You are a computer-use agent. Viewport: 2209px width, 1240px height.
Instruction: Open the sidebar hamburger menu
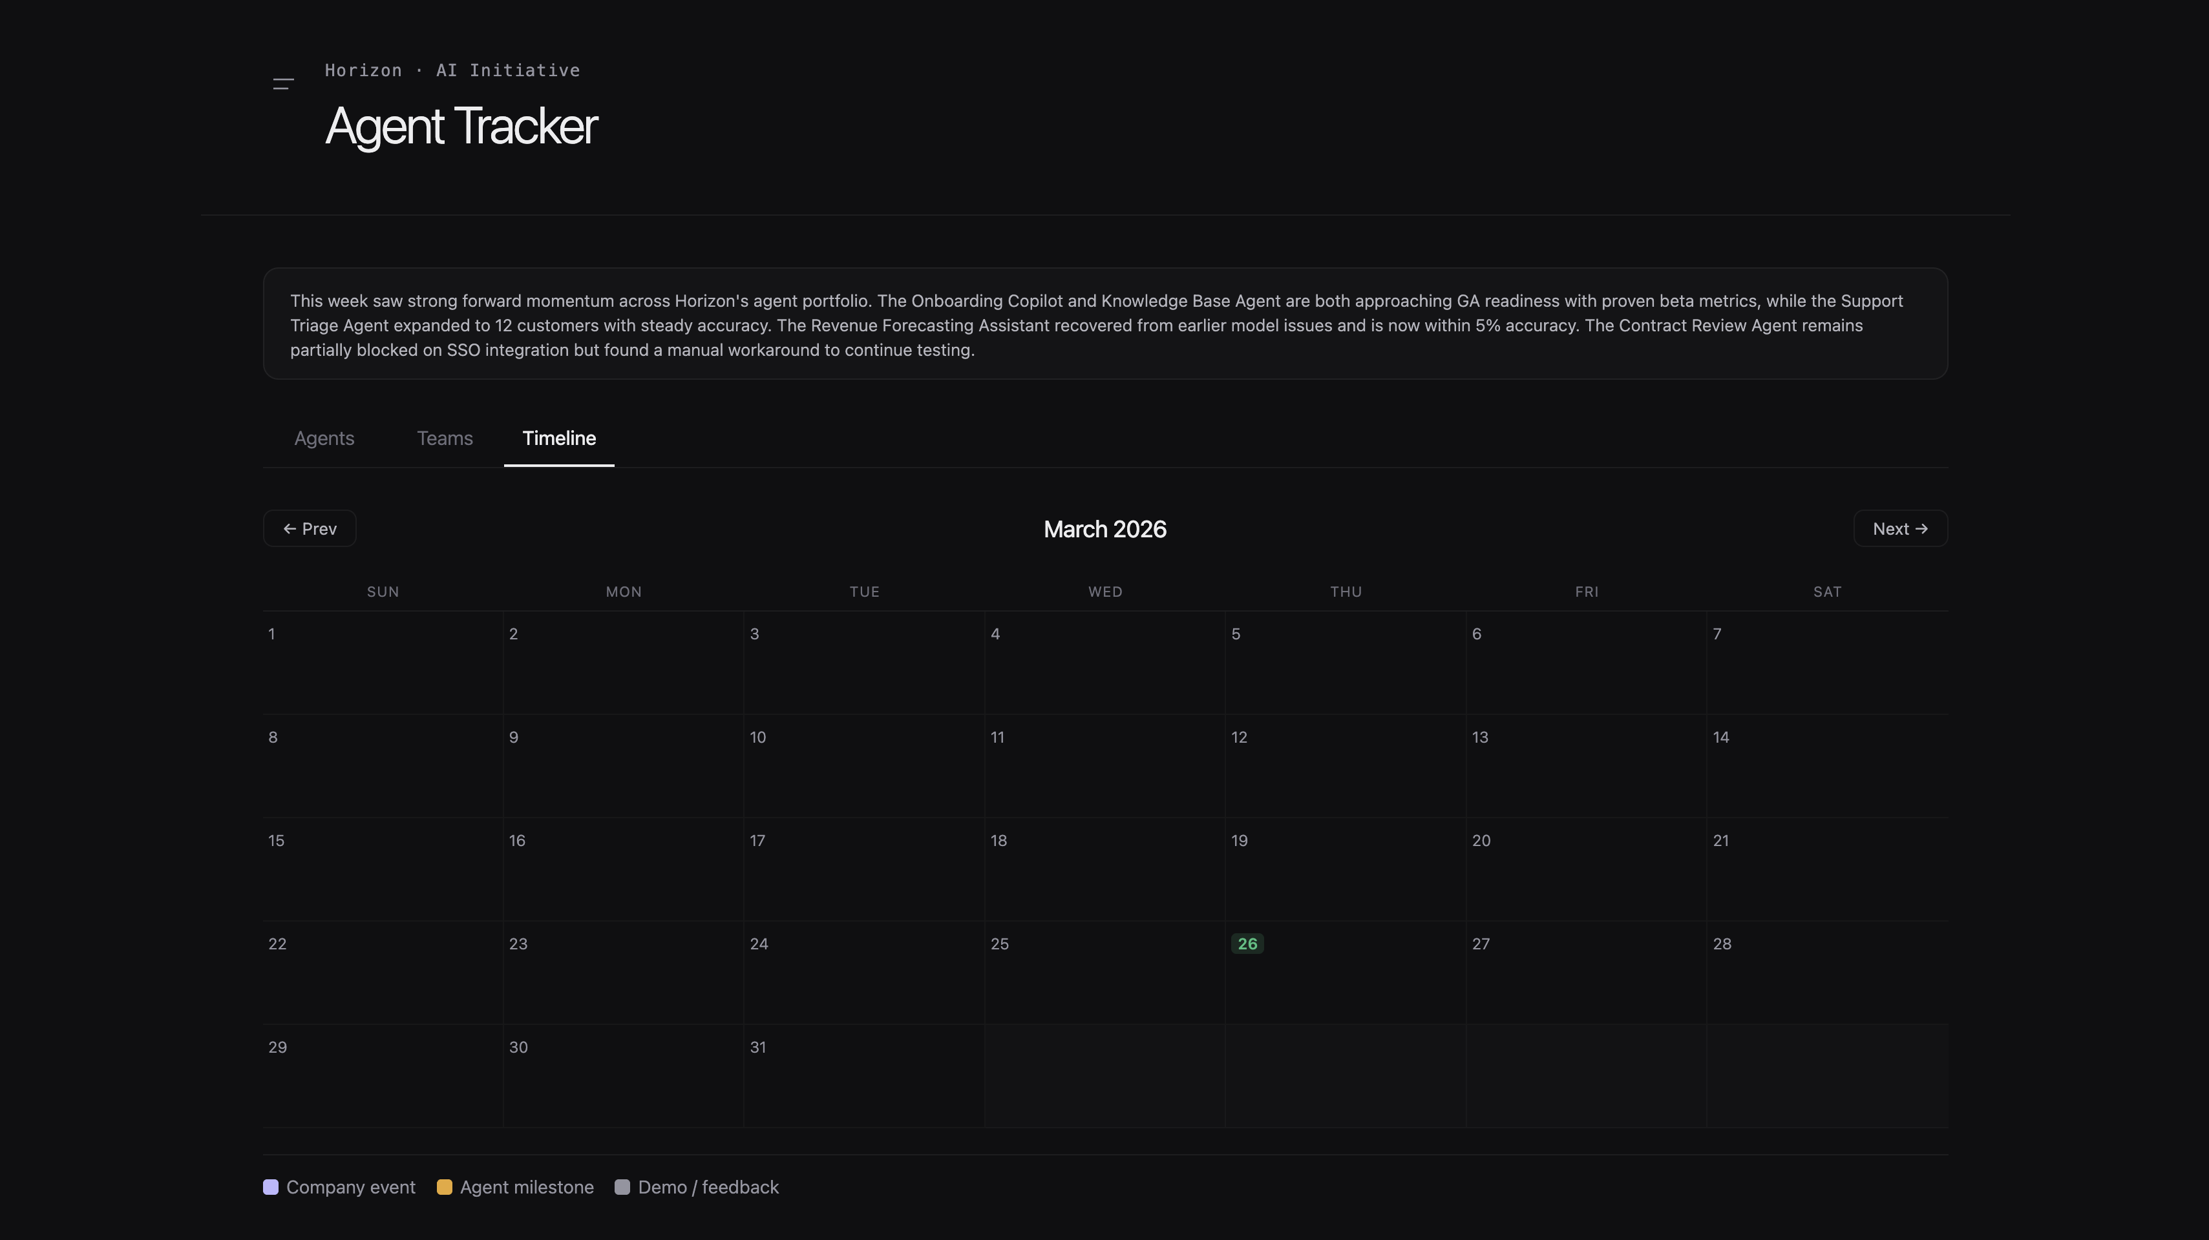283,83
